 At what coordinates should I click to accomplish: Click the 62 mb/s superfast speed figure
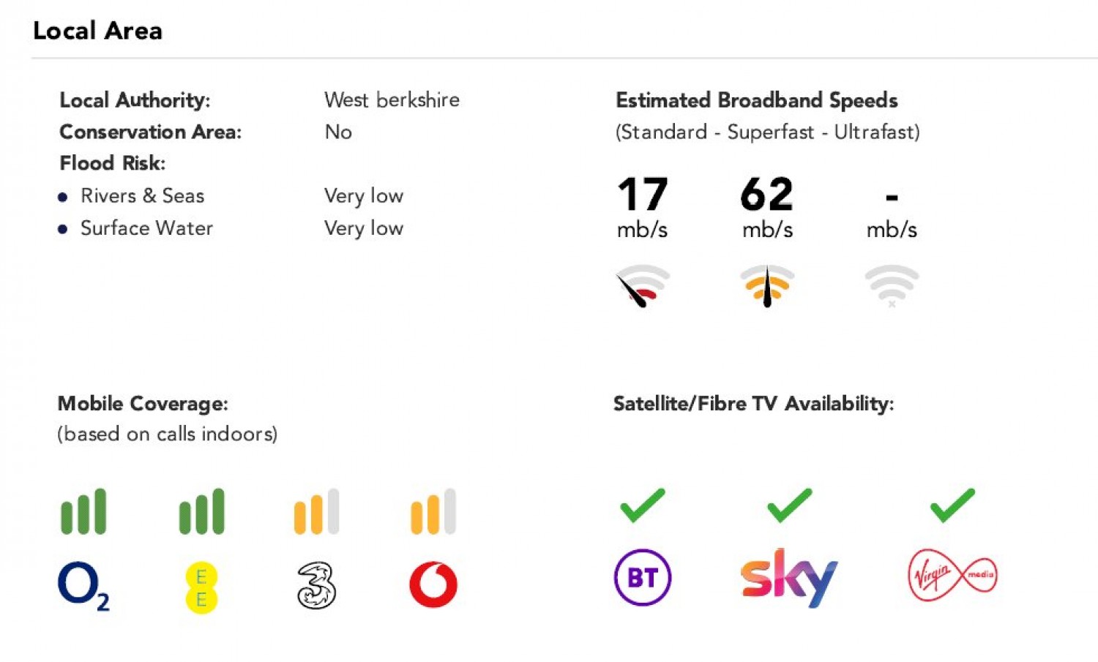pyautogui.click(x=766, y=195)
